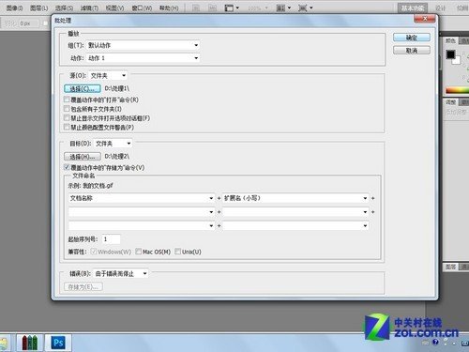Open the 滤镜(T) menu
The height and width of the screenshot is (352, 469).
(x=89, y=8)
